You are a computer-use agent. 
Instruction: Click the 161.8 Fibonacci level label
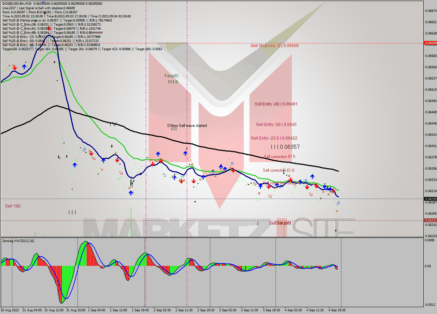click(x=172, y=82)
